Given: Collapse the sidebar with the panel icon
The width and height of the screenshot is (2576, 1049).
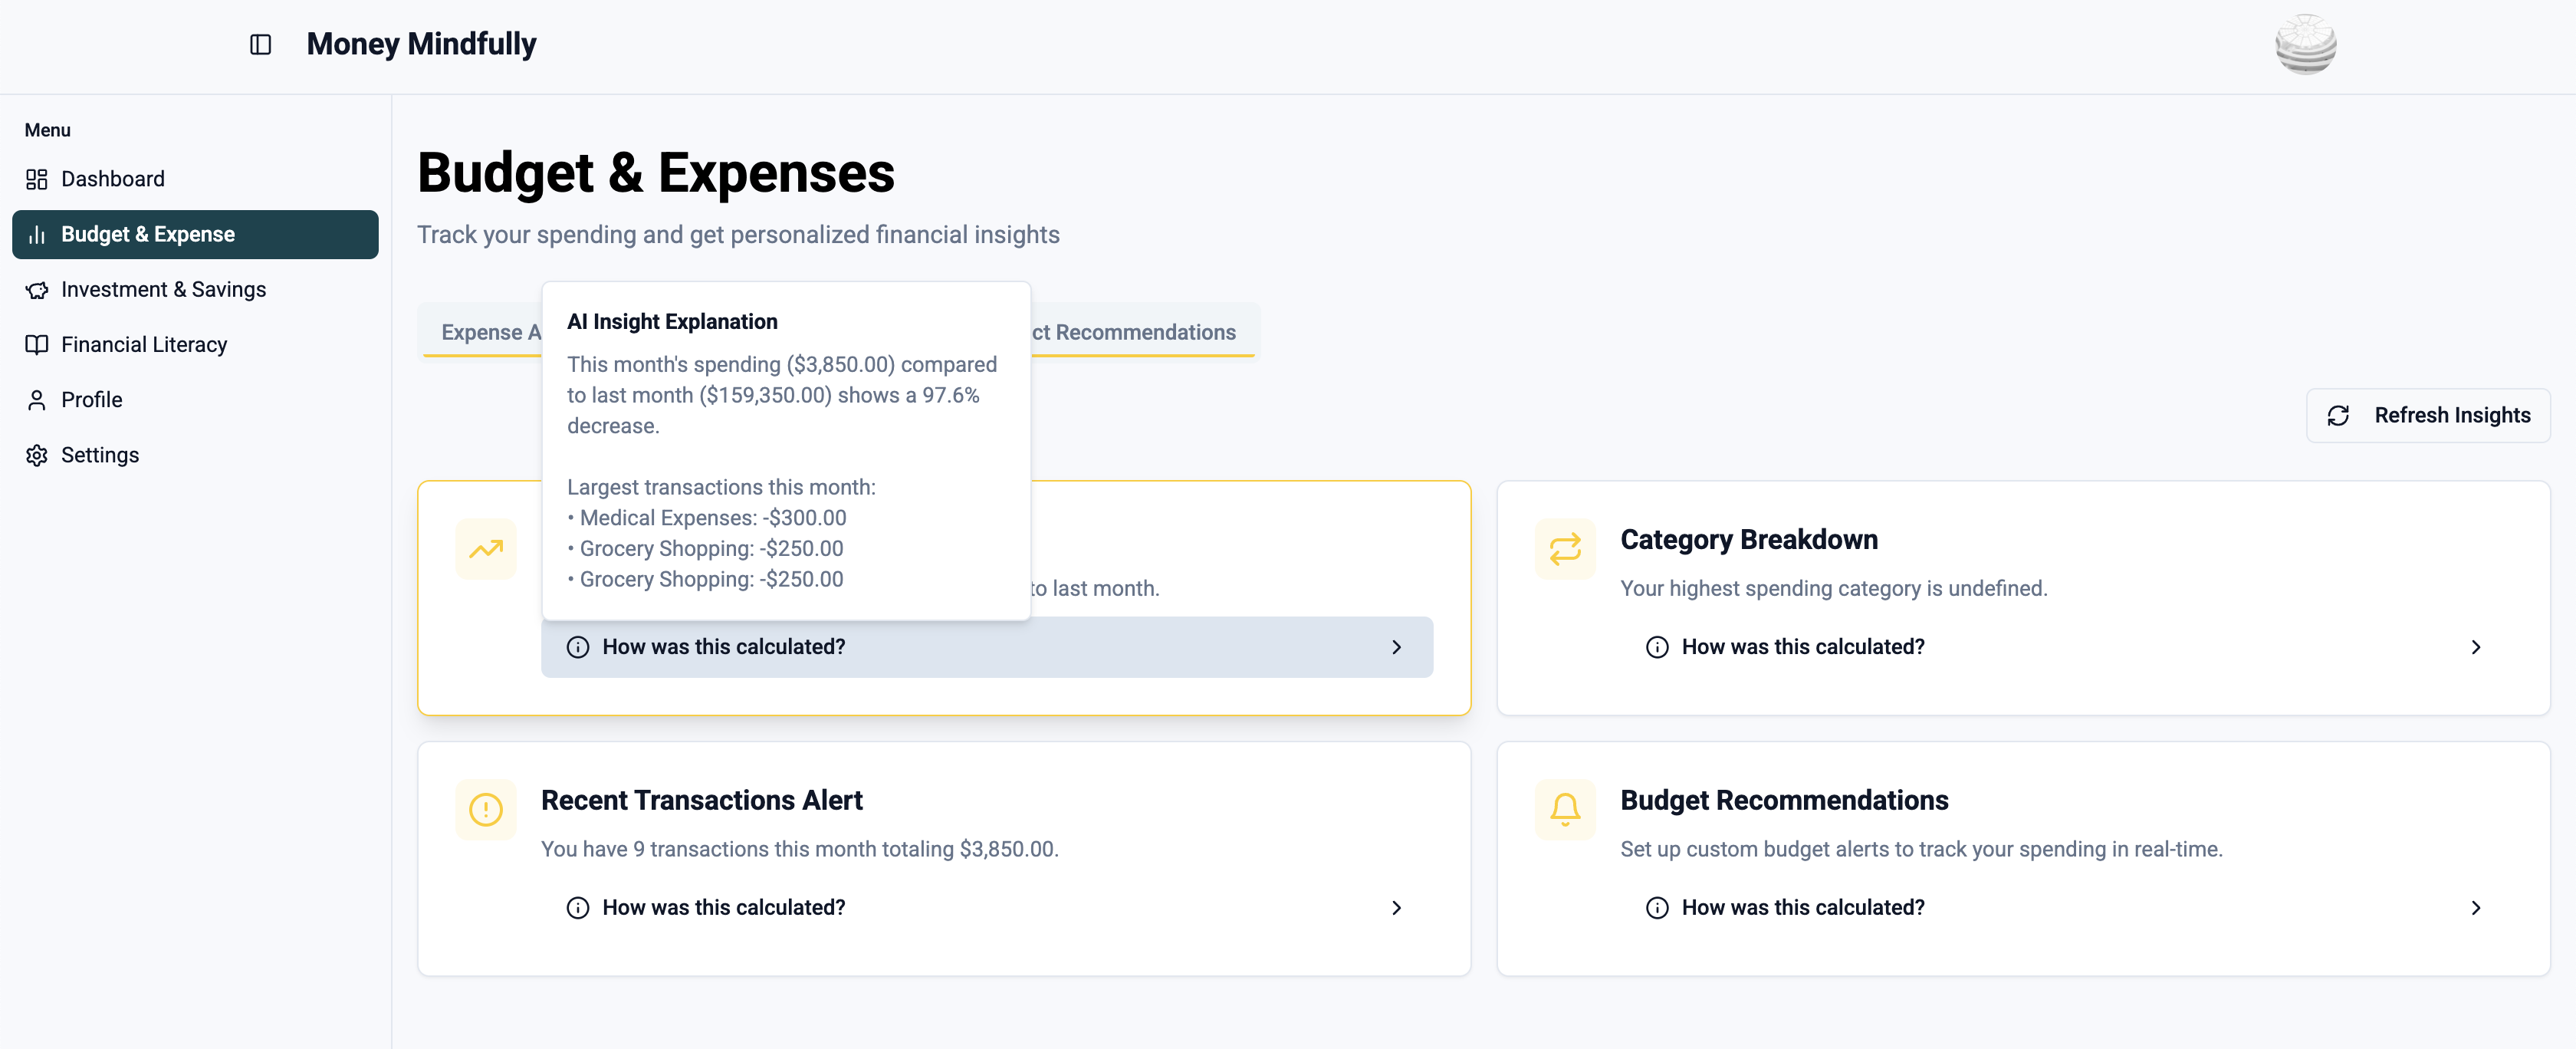Looking at the screenshot, I should (x=261, y=43).
